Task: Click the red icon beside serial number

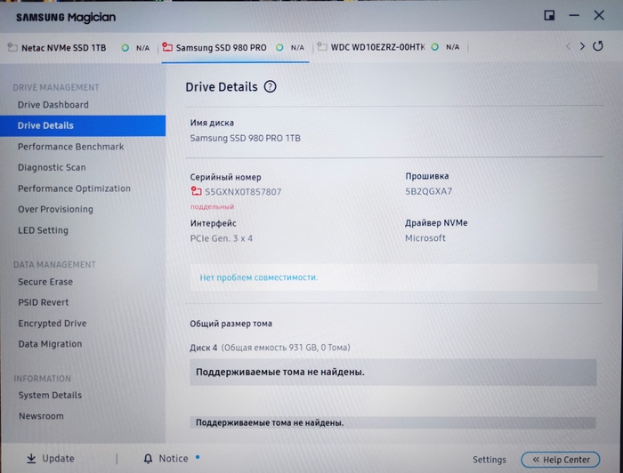Action: [x=197, y=191]
